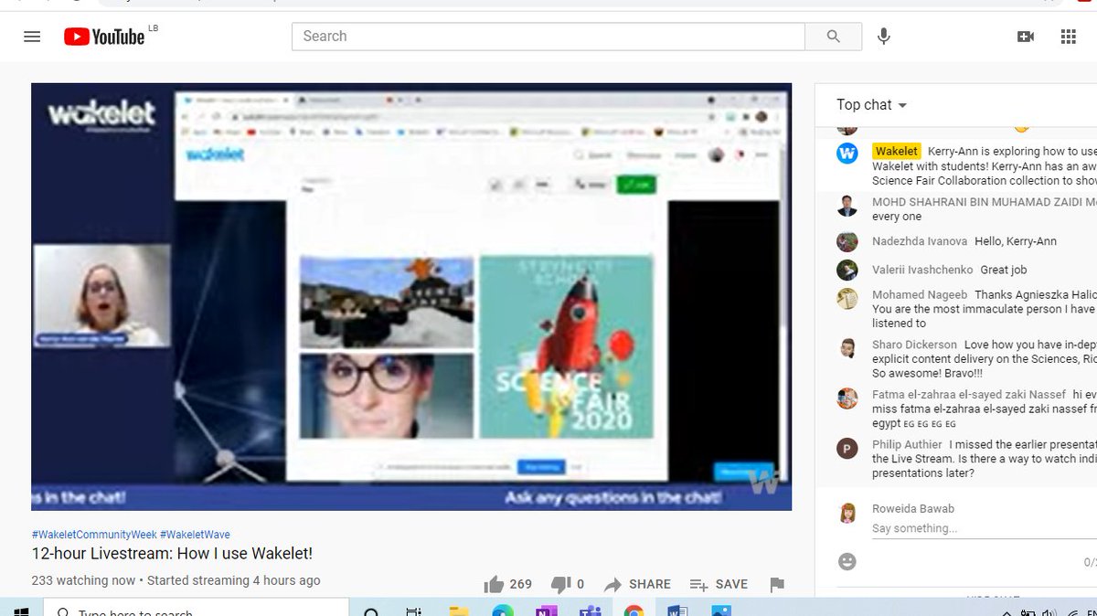Screen dimensions: 1097x616
Task: Open the Create video camera icon
Action: tap(1026, 37)
